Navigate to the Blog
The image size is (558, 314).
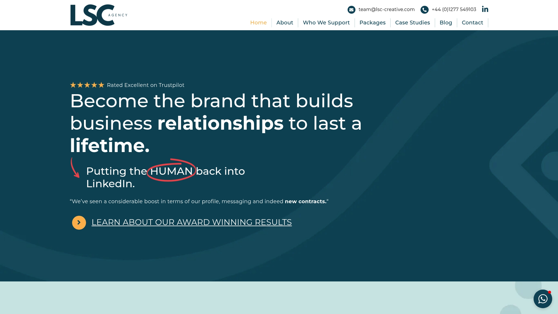[446, 23]
